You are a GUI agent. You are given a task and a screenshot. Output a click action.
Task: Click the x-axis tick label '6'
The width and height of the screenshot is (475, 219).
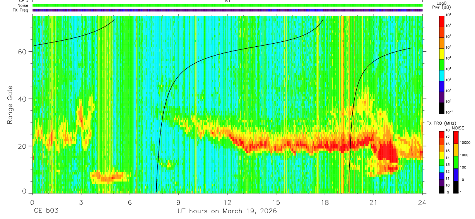[x=130, y=202]
